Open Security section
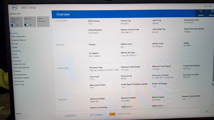214x120 pixels. point(16,57)
